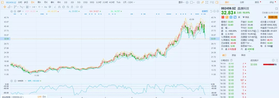
Task: Take a chart screenshot with camera icon
Action: 198,2
